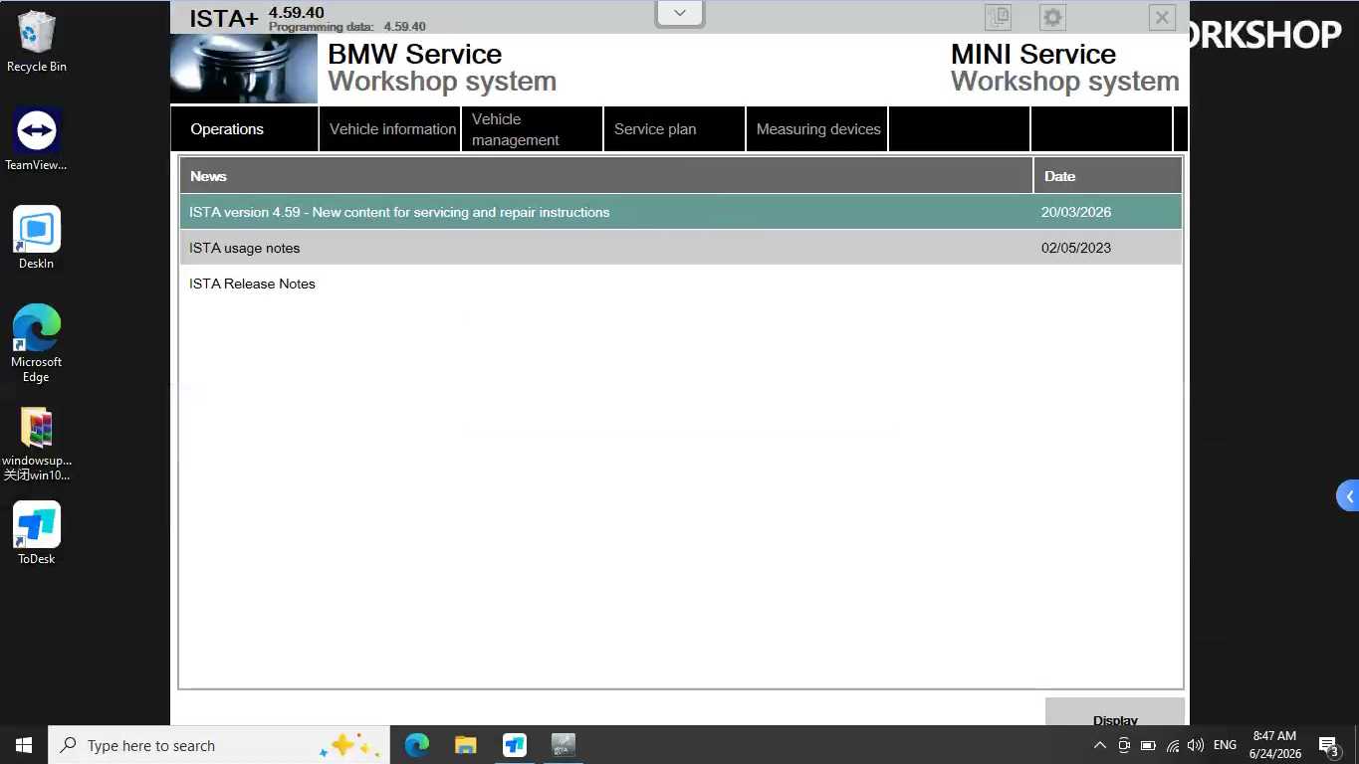Select the ISTA usage notes row
The image size is (1359, 764).
point(681,248)
